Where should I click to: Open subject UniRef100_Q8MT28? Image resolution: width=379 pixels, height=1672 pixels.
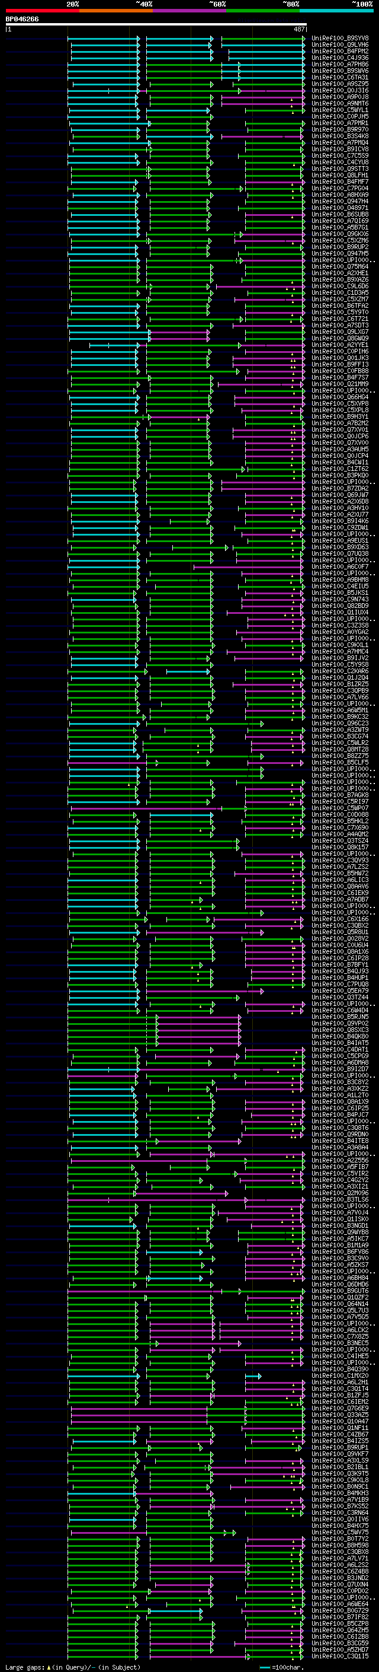click(x=339, y=750)
